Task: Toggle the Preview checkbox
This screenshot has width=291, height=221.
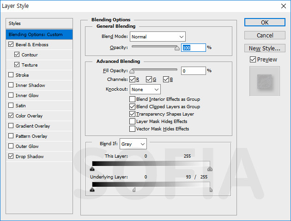Action: click(x=253, y=60)
